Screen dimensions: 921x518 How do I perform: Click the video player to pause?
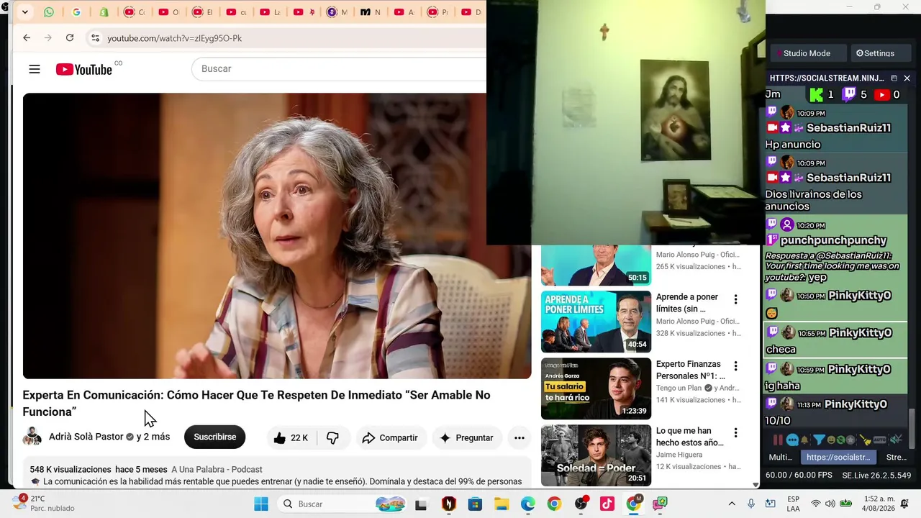click(x=277, y=236)
